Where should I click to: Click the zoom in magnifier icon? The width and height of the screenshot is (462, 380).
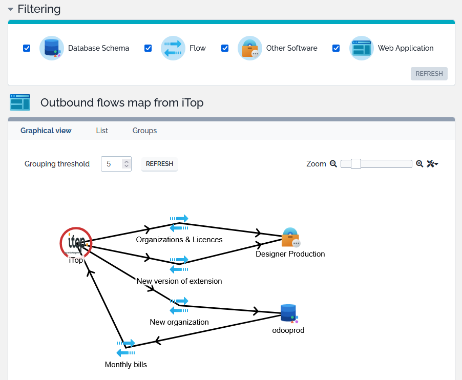coord(419,164)
